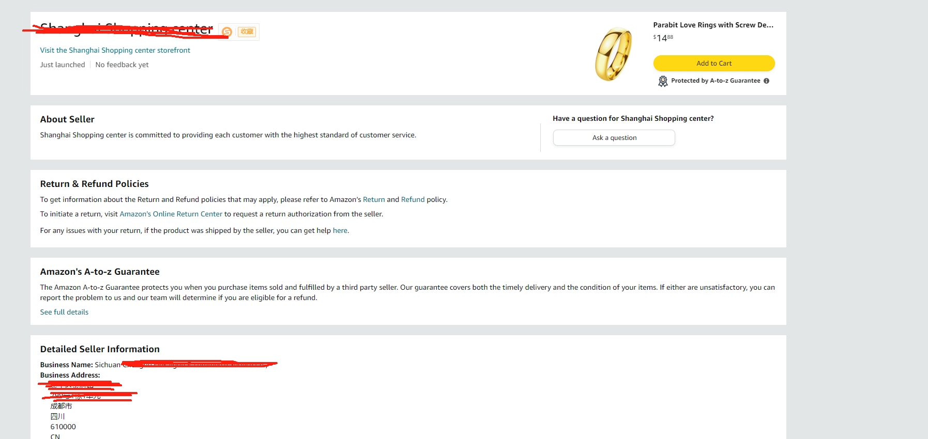Open Amazon's Refund policy link
This screenshot has height=439, width=928.
click(413, 199)
